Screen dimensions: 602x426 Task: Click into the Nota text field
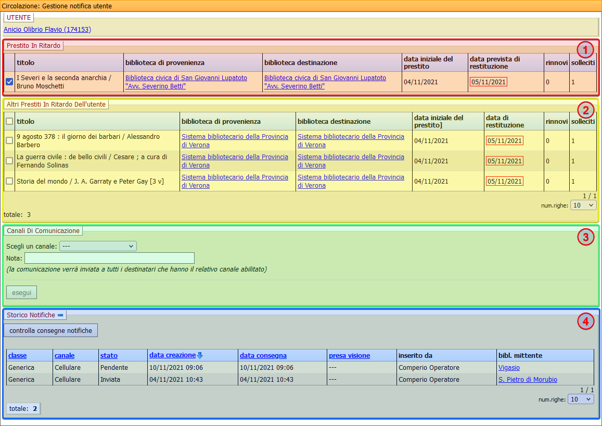[109, 258]
